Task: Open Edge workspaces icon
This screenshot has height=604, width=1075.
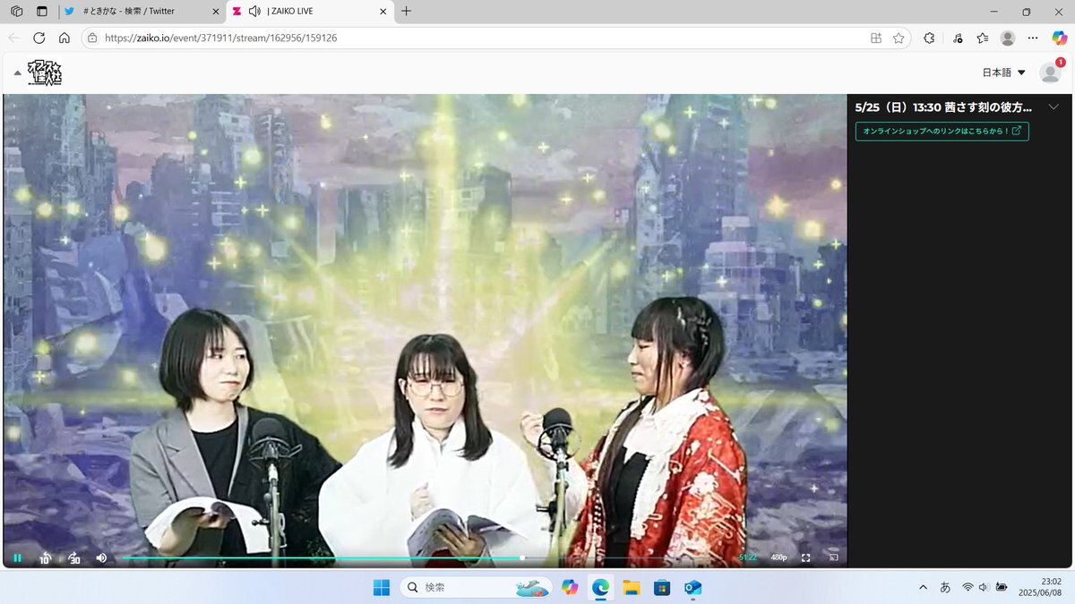Action: pos(16,12)
